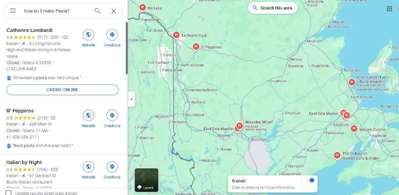Click wheelchair accessible icon for lil' Peppinos
The width and height of the screenshot is (399, 195).
pos(23,124)
